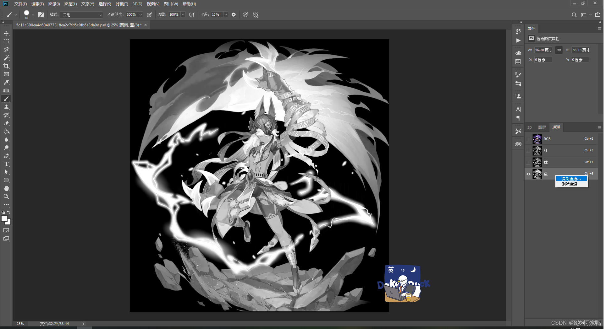The image size is (606, 329).
Task: Switch to the 3D panel tab
Action: click(x=530, y=127)
